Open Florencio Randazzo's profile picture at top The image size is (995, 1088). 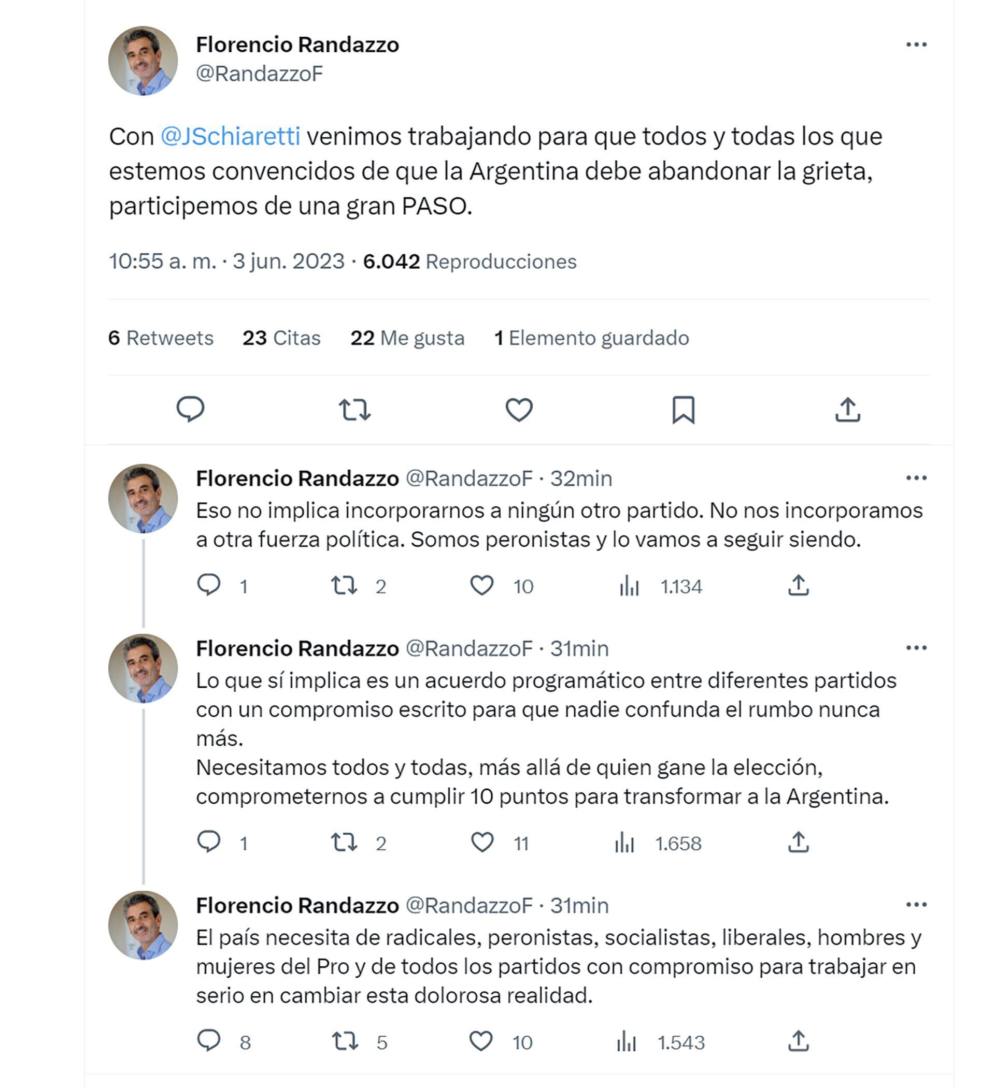tap(143, 61)
